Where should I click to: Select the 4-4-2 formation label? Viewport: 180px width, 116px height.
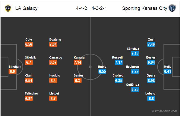point(81,8)
